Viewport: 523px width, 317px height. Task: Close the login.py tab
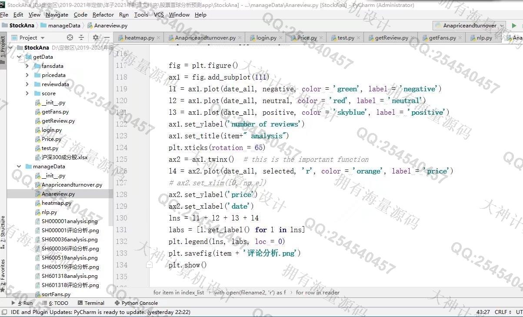(280, 38)
